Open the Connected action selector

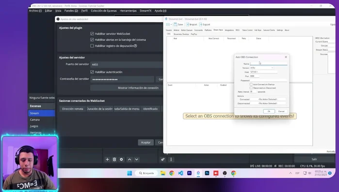point(268,99)
